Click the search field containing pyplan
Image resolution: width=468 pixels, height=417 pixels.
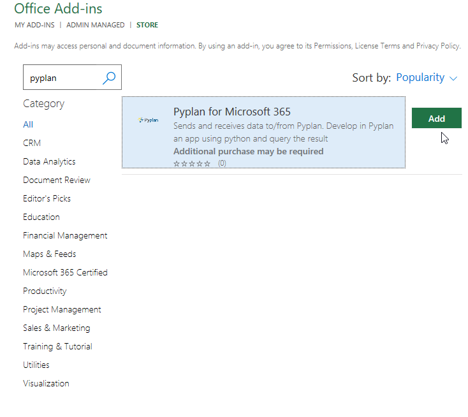click(62, 78)
